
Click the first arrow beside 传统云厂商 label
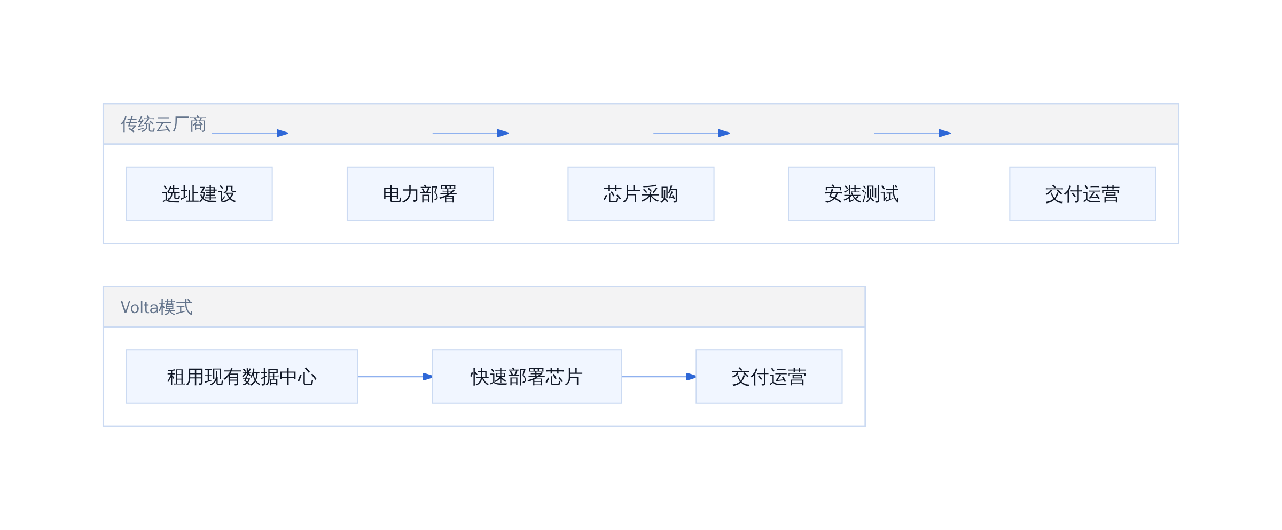pos(250,133)
